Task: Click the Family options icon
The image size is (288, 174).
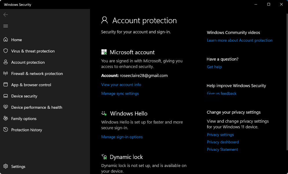Action: (6, 118)
